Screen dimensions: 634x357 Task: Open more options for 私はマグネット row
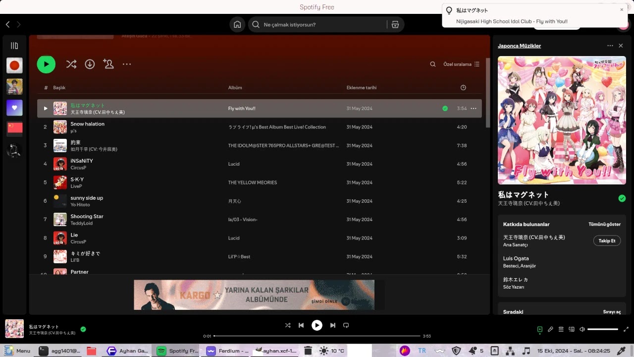click(x=474, y=108)
